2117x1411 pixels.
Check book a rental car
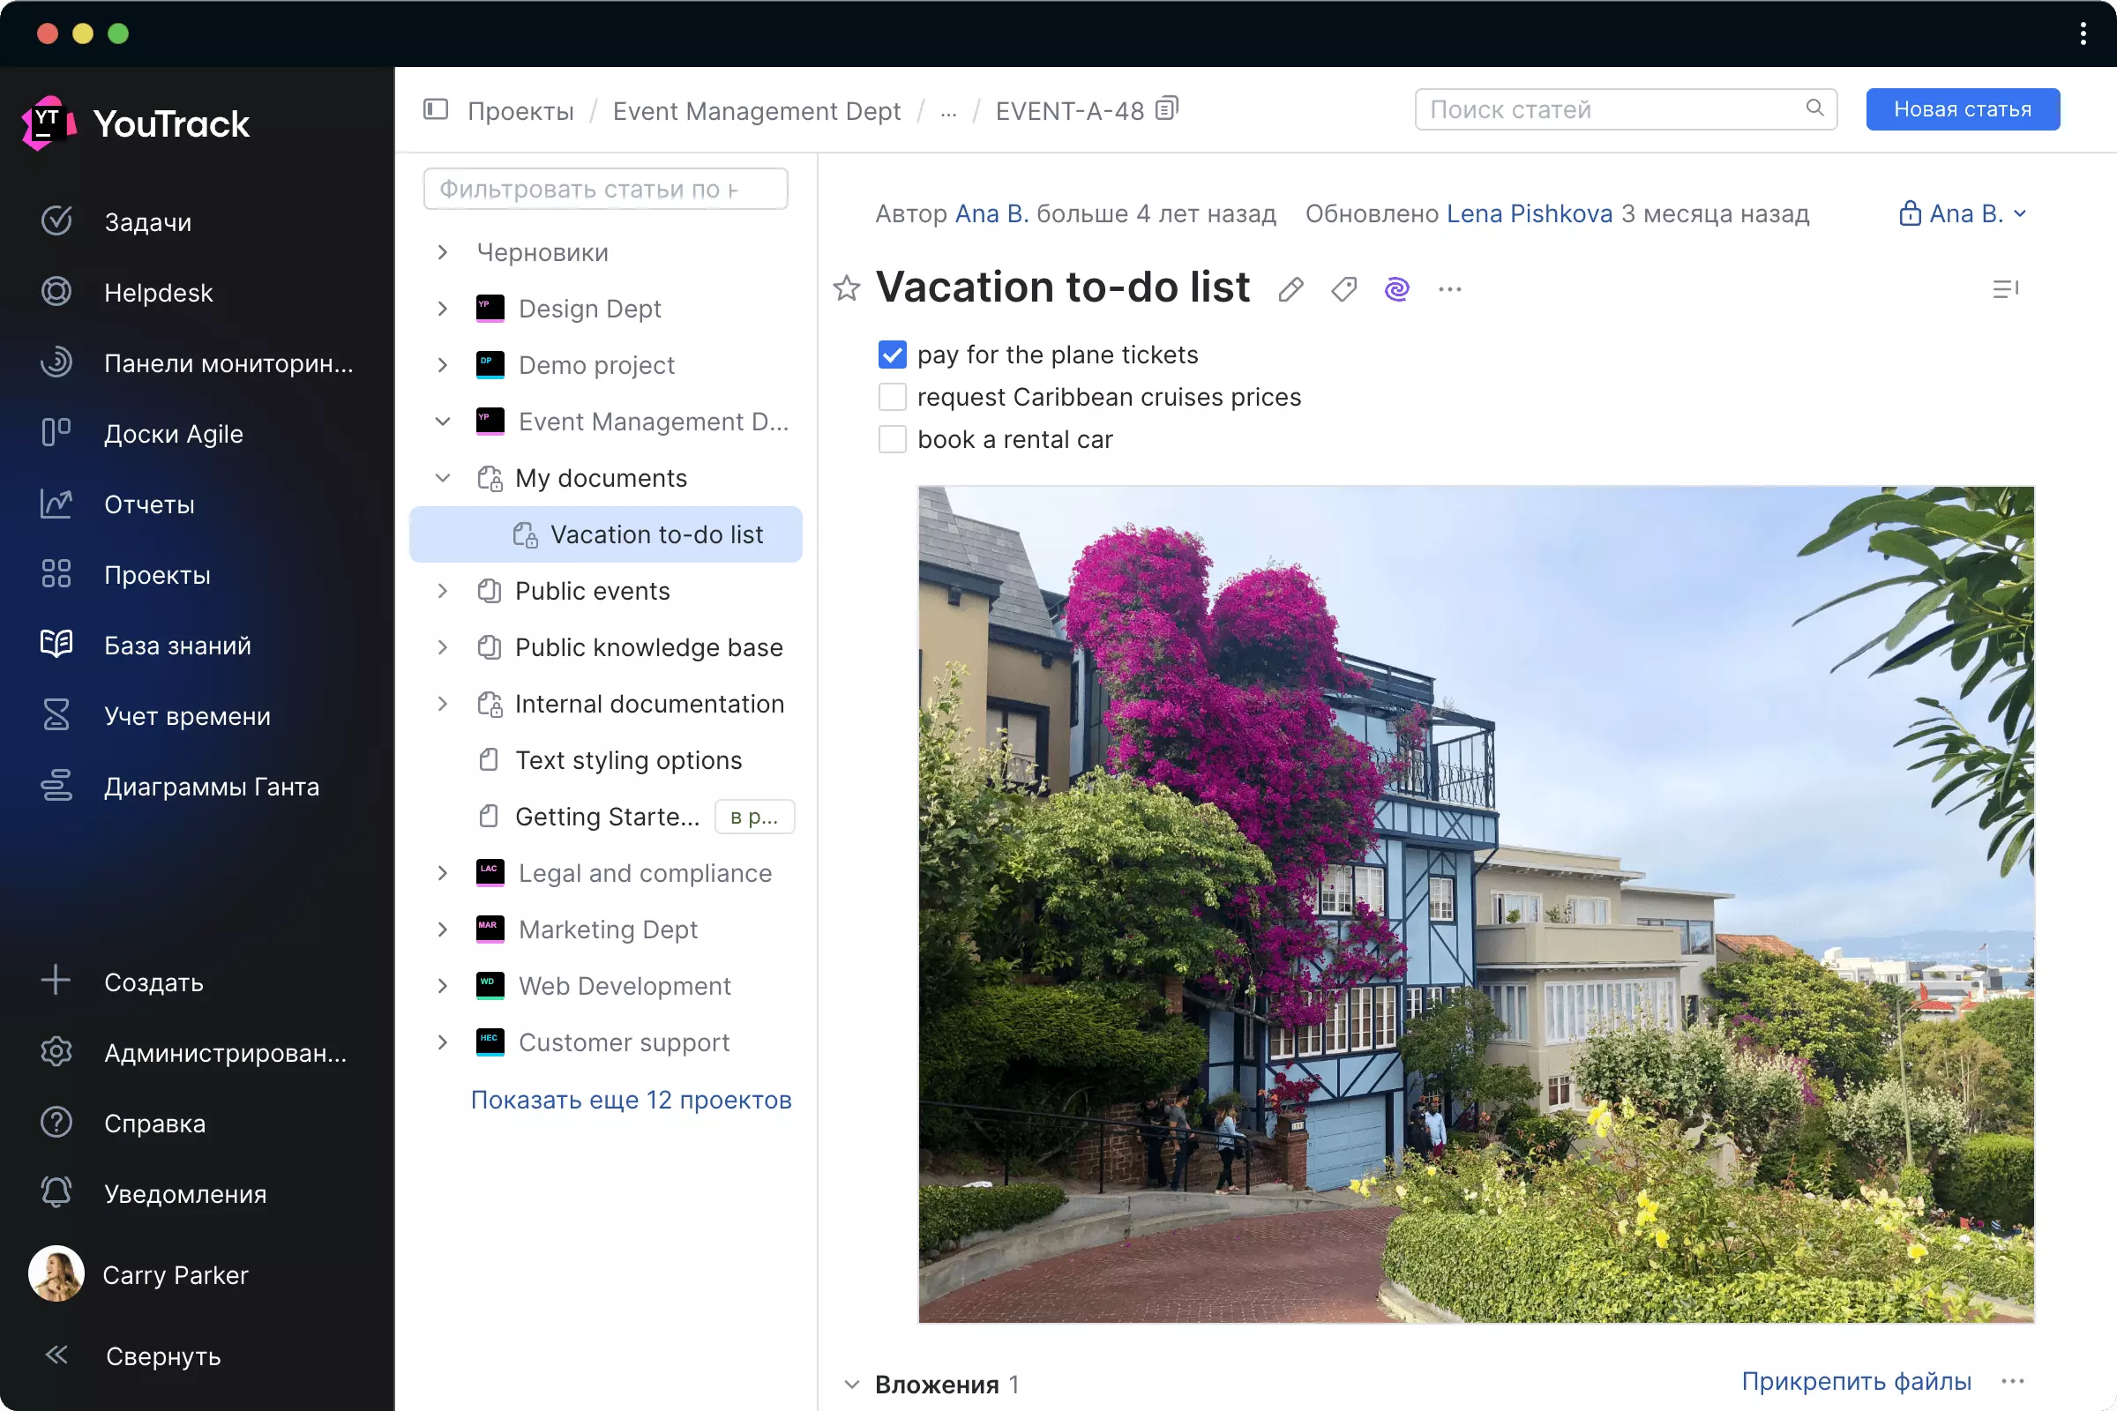(892, 439)
